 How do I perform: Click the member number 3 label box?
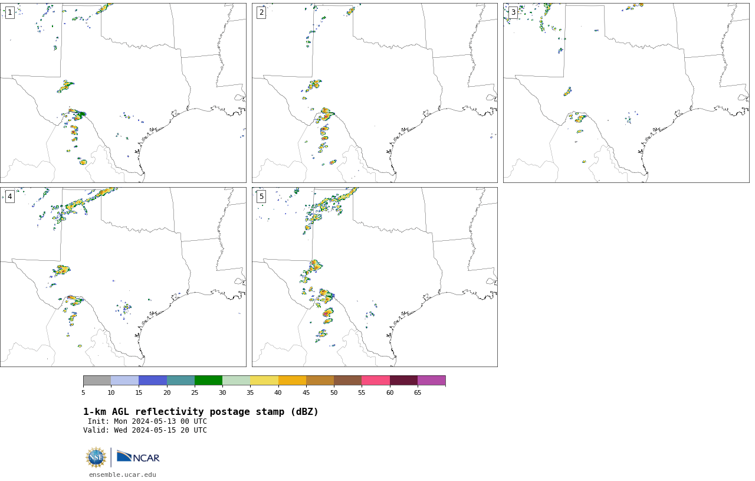[513, 12]
